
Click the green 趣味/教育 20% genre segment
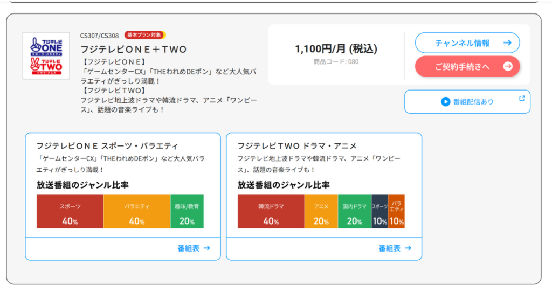coord(187,212)
